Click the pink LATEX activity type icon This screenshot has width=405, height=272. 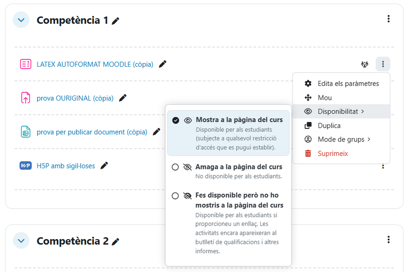click(25, 64)
